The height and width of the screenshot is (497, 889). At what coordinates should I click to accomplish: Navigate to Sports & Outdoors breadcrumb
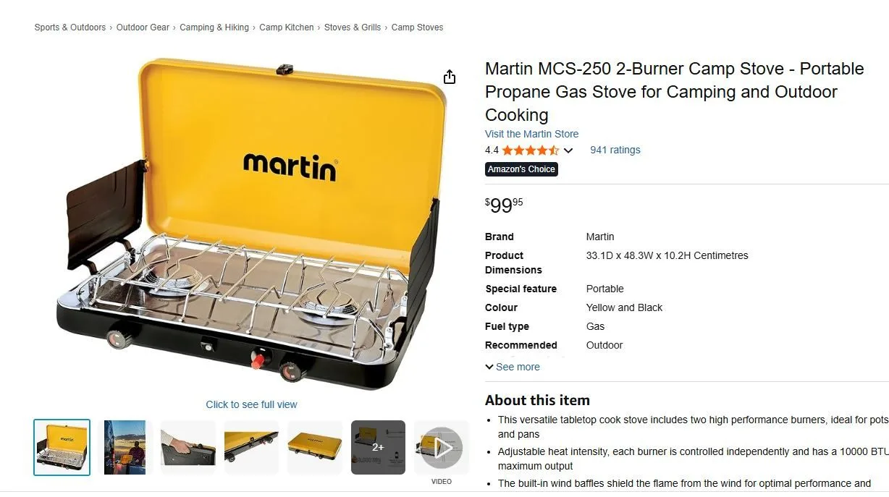point(69,27)
